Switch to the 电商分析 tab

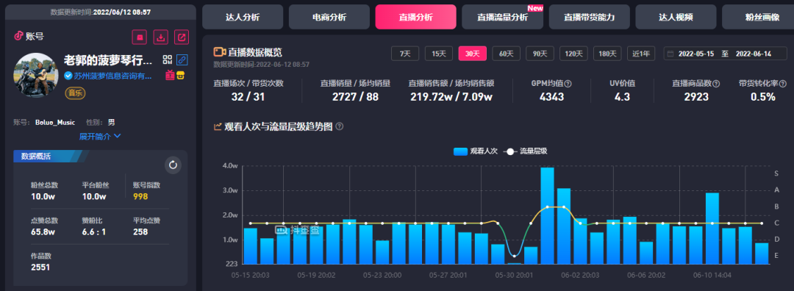tap(329, 17)
